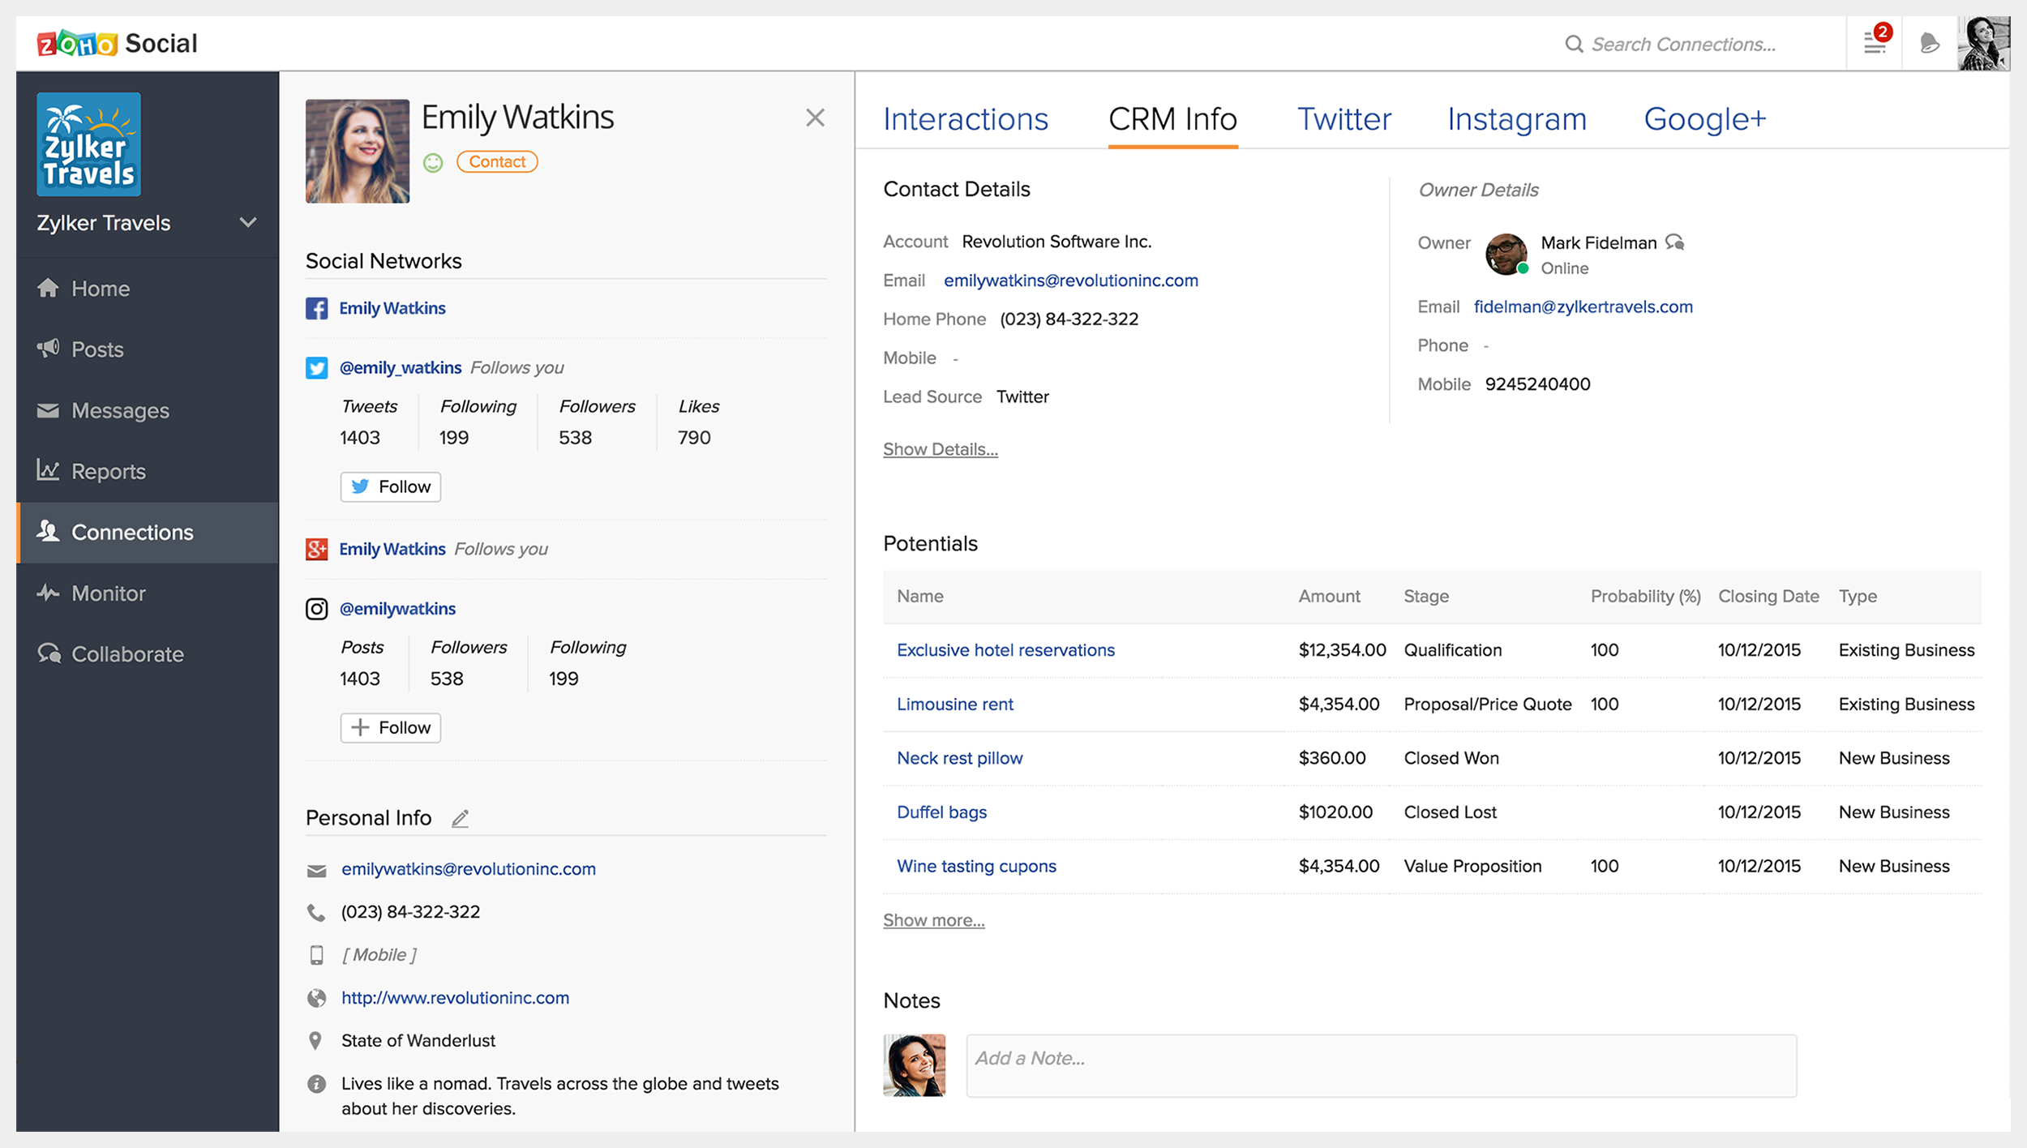
Task: Open the Instagram tab
Action: point(1516,119)
